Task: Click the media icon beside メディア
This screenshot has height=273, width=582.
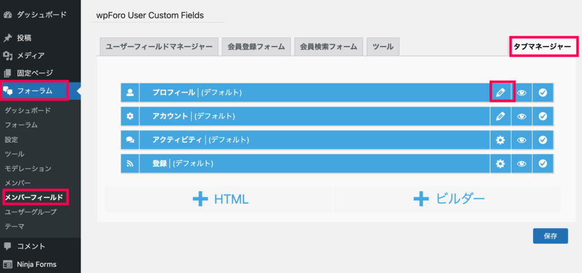Action: (8, 56)
